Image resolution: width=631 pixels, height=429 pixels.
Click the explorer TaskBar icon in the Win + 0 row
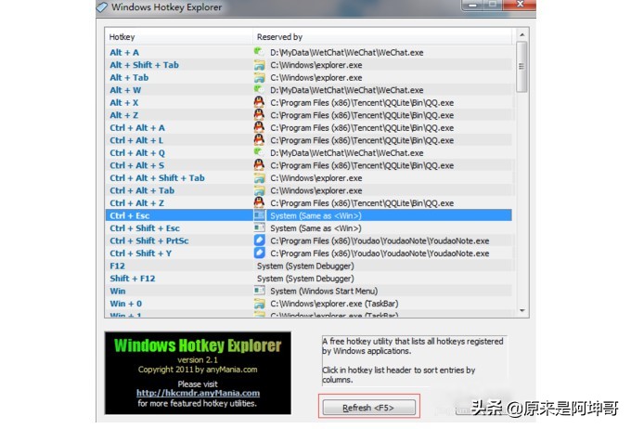(x=259, y=304)
